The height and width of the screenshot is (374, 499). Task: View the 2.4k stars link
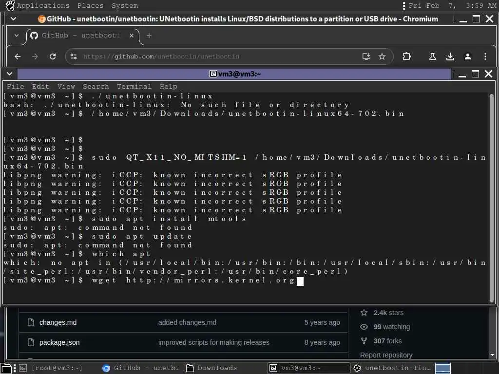coord(388,313)
